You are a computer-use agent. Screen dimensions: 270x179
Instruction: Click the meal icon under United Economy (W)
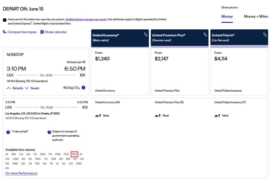[x=98, y=116]
